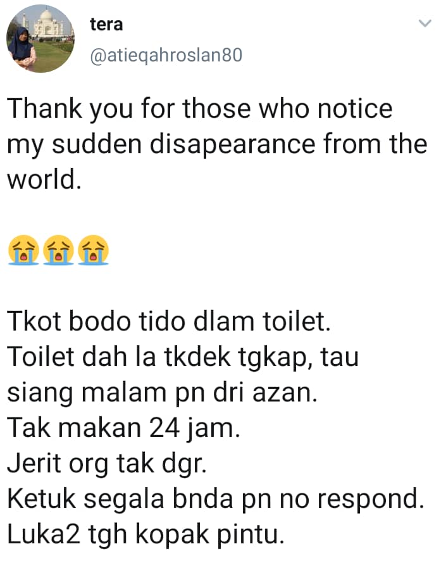Open tera's profile picture avatar

pos(40,39)
